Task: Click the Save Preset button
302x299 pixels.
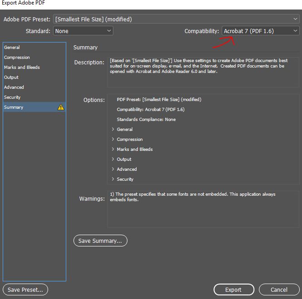Action: (x=25, y=289)
